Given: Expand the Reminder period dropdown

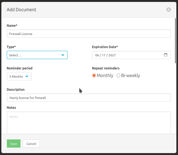Looking at the screenshot, I should click(x=19, y=76).
